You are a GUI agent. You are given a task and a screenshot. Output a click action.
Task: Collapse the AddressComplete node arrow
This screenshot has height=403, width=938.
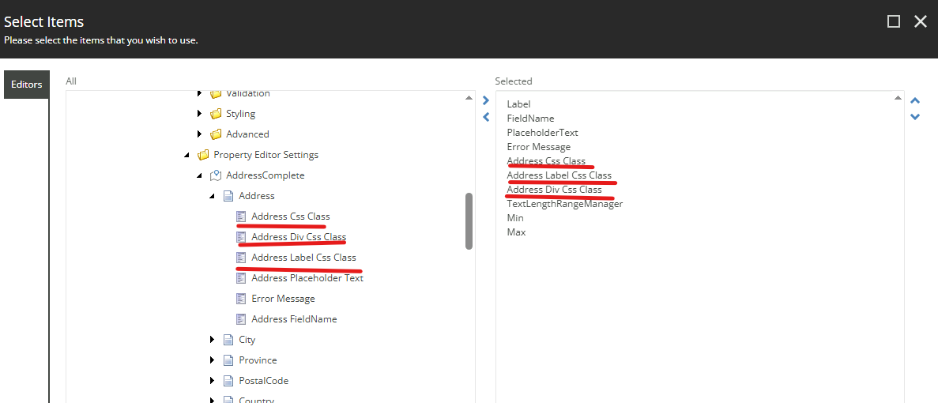[199, 175]
